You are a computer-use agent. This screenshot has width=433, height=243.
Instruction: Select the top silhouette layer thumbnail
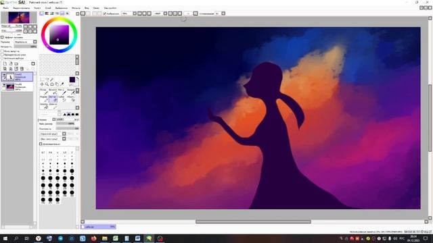coord(11,77)
